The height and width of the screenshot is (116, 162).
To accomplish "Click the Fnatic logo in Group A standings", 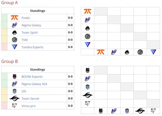I will click(15, 18).
